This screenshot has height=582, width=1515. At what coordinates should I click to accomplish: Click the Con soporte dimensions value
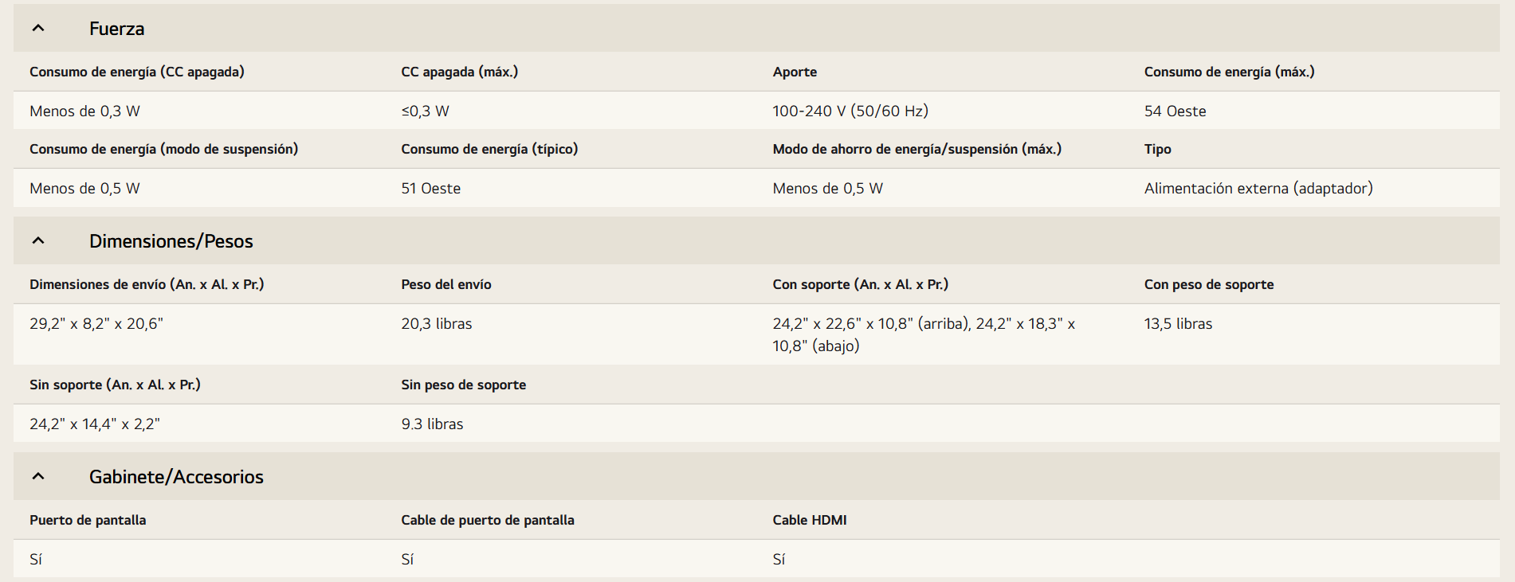tap(924, 335)
